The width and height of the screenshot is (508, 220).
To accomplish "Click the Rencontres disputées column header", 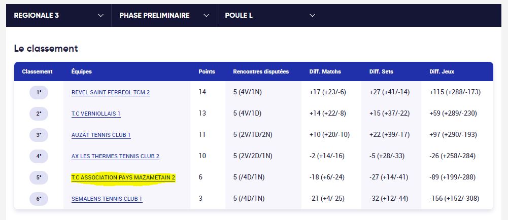I will point(261,72).
